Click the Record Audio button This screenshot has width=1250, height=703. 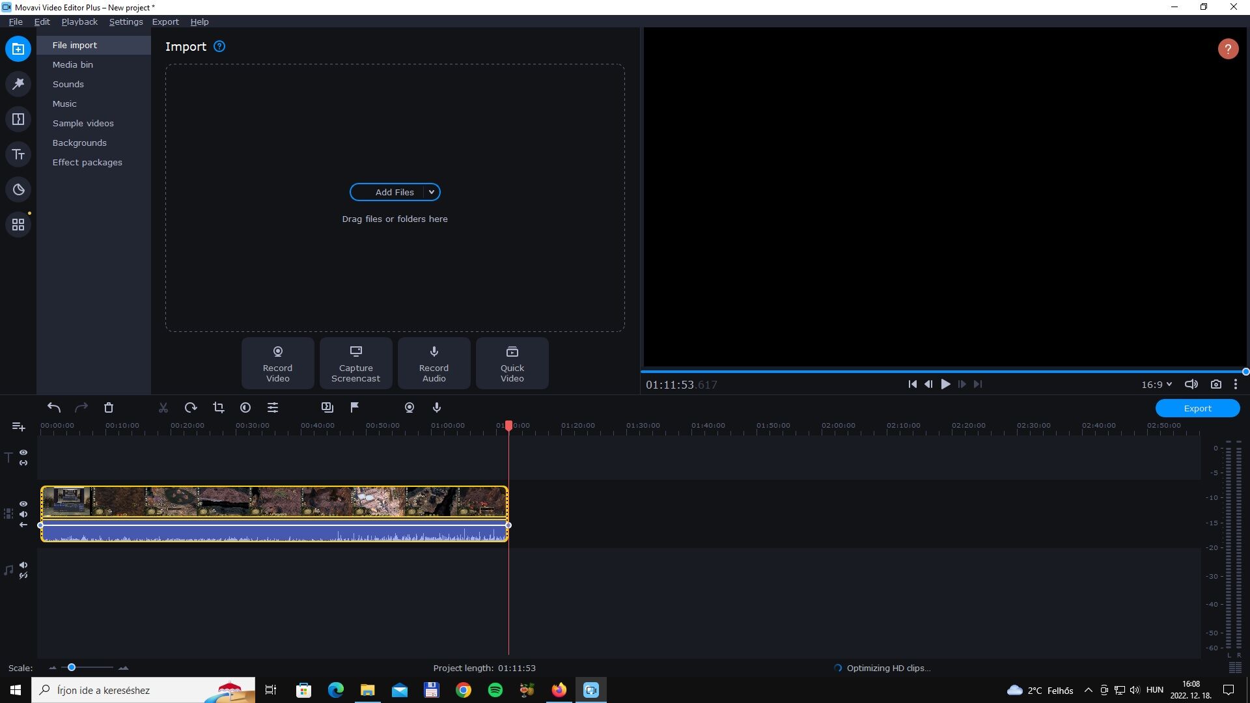tap(434, 363)
